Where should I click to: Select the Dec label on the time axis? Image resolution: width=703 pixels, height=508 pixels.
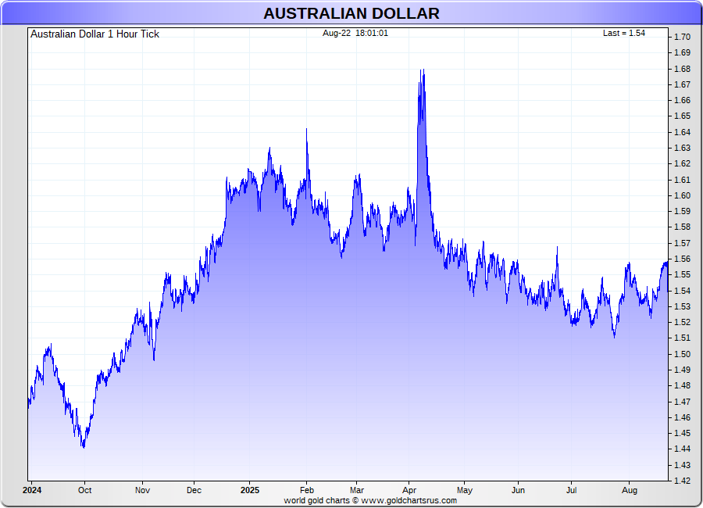click(194, 490)
